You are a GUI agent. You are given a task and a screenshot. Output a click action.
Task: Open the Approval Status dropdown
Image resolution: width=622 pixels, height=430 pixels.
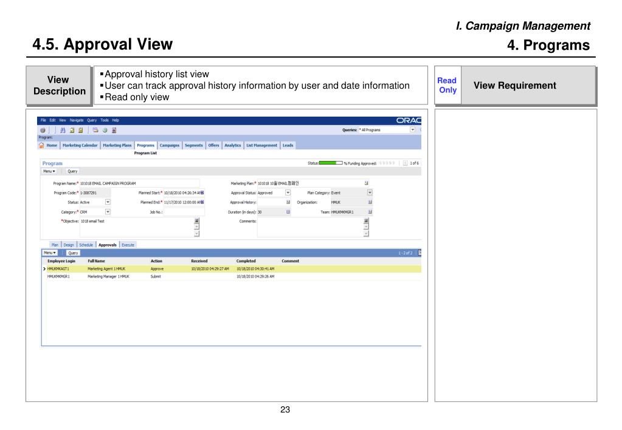(288, 193)
